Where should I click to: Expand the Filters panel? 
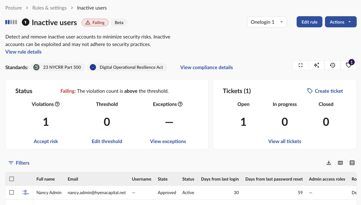[x=19, y=163]
